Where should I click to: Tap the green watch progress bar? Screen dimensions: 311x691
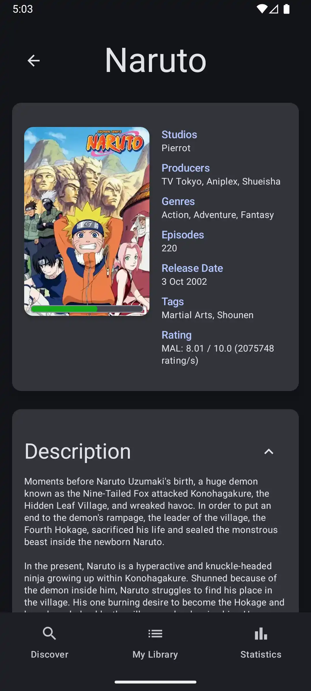click(87, 309)
